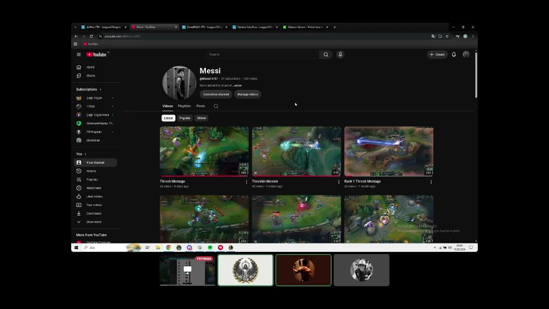Image resolution: width=549 pixels, height=309 pixels.
Task: Open the YouTube guide hamburger menu
Action: click(x=78, y=55)
